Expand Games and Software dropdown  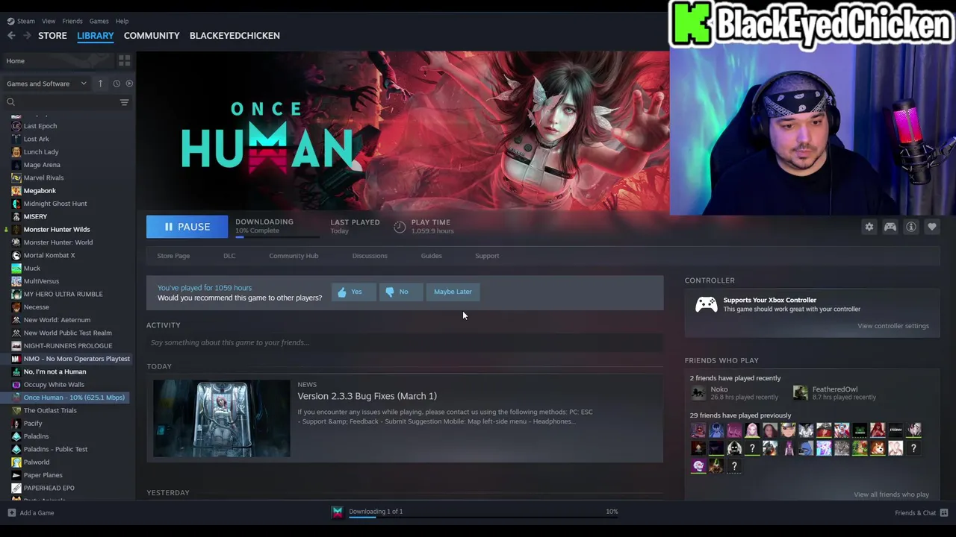(x=46, y=84)
